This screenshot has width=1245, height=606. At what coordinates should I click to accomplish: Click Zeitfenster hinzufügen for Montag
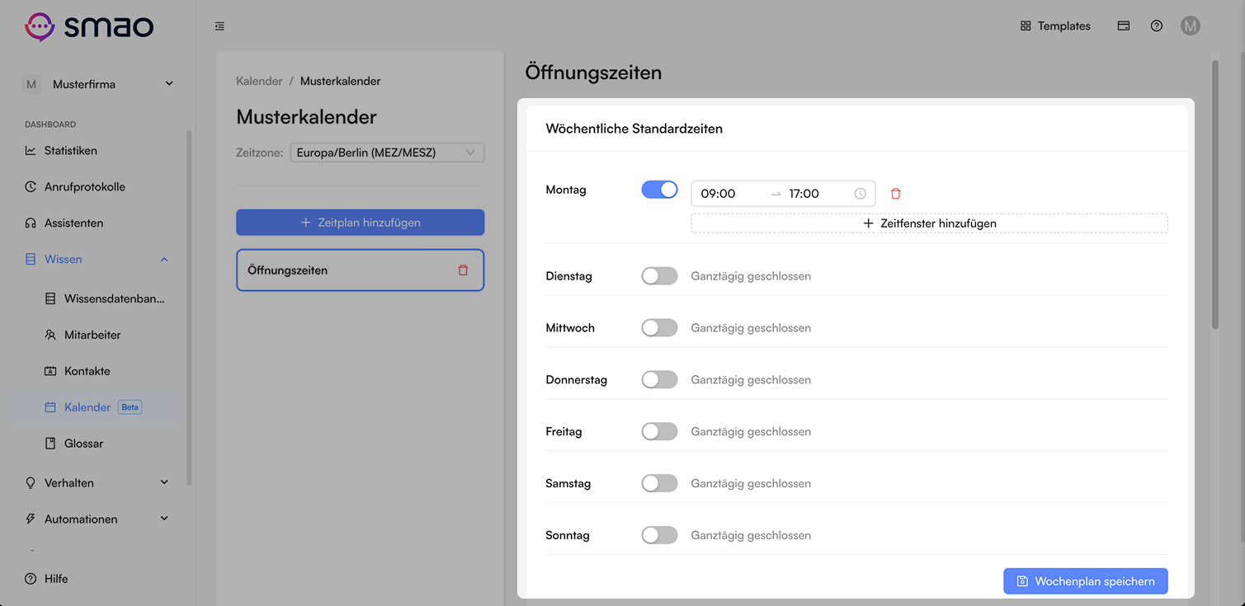(929, 223)
